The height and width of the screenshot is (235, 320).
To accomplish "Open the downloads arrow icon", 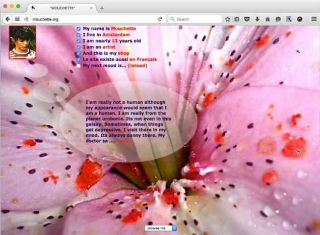I will 258,19.
